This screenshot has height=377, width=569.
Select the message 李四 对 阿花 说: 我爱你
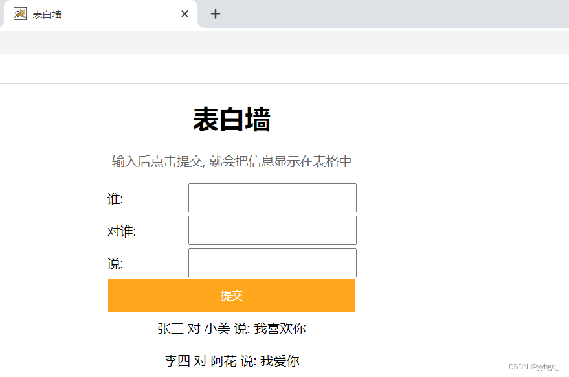click(233, 361)
